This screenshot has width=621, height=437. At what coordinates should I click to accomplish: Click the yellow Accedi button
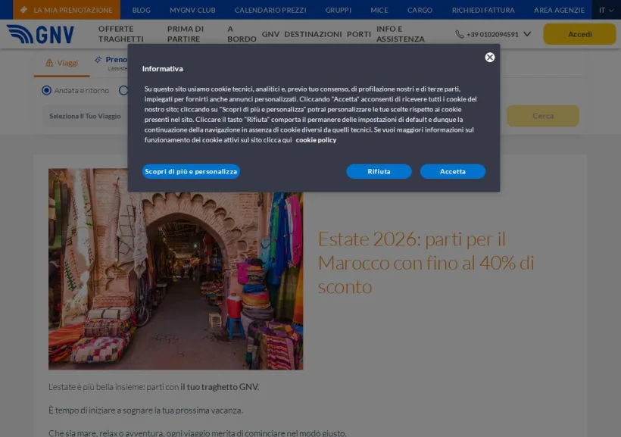coord(579,34)
